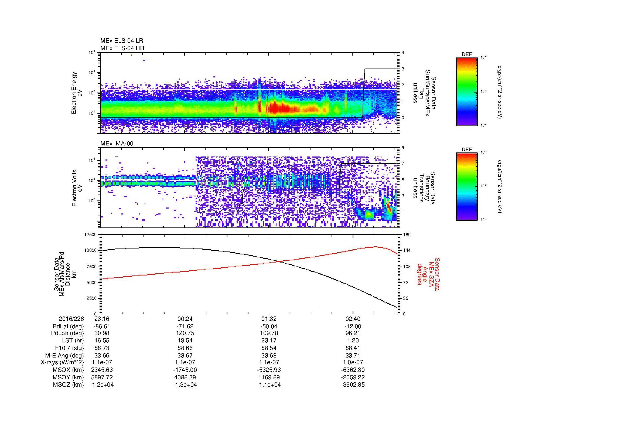631x446 pixels.
Task: Click the 'MEx ELS-04 HR' plot title
Action: pos(122,48)
